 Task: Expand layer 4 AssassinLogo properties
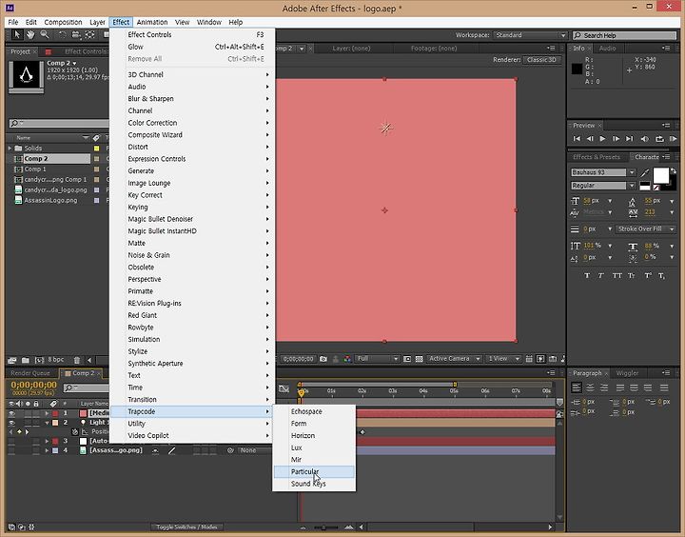(47, 450)
